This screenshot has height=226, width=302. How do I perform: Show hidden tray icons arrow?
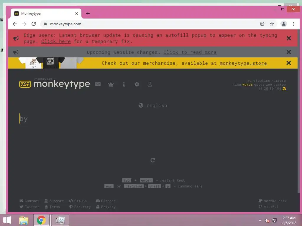point(260,220)
